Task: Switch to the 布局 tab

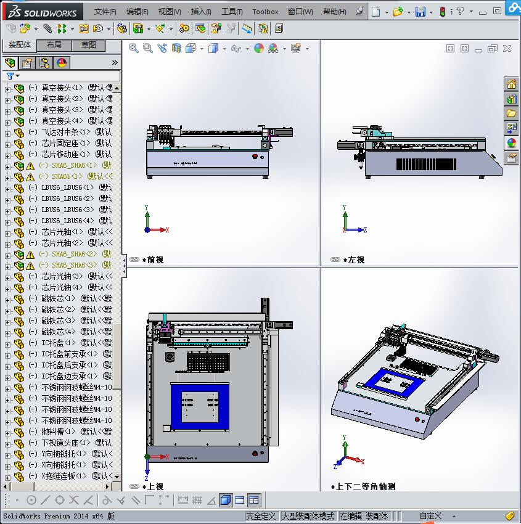Action: coord(54,45)
